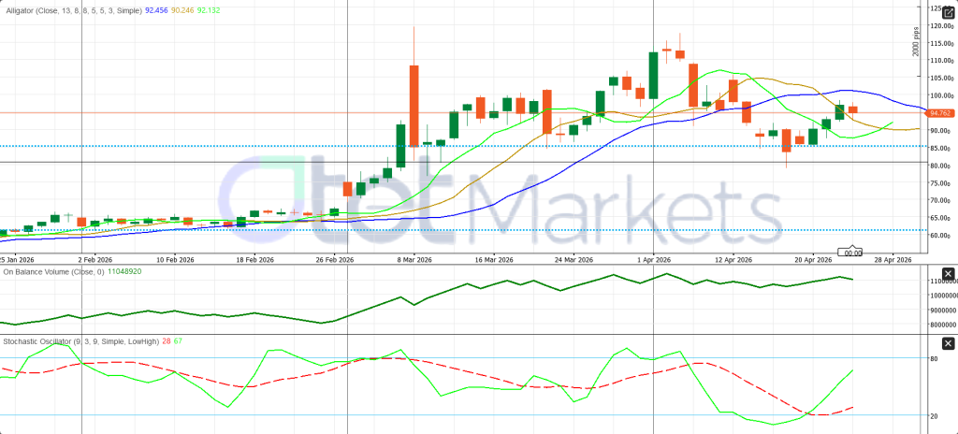Click the gold Alligator value 90.246
The width and height of the screenshot is (958, 434).
pos(182,10)
